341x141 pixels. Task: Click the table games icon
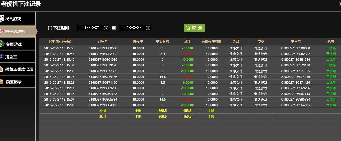(2, 44)
